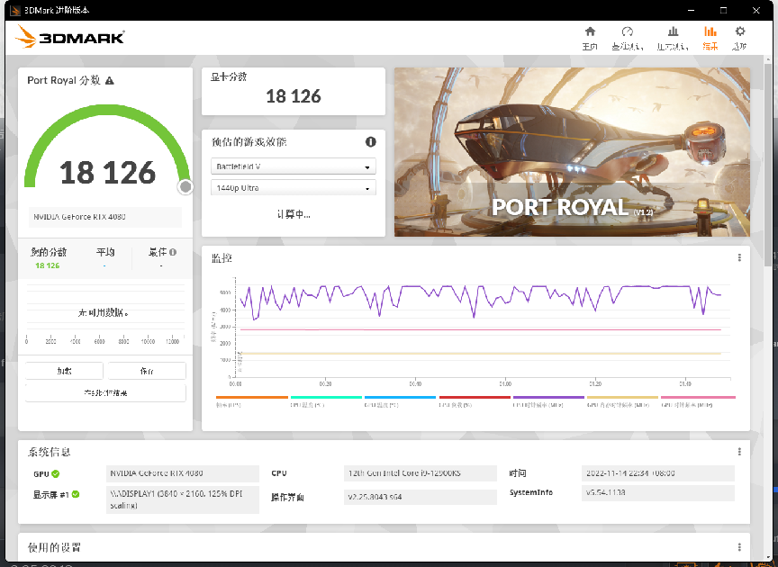
Task: Click the 保存 save button
Action: (145, 371)
